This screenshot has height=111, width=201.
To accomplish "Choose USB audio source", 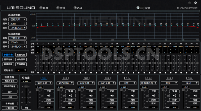I will [10, 97].
